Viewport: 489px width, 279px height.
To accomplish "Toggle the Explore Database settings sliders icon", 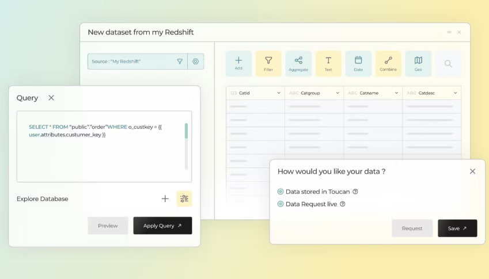I will (x=184, y=198).
